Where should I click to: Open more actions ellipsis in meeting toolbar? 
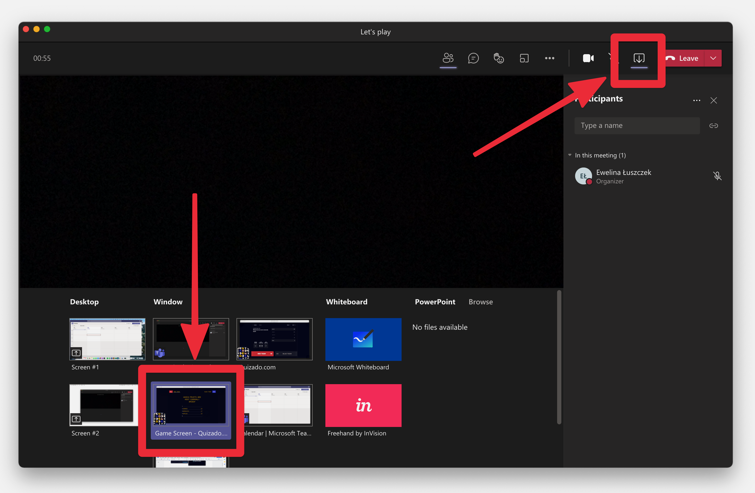[x=549, y=58]
